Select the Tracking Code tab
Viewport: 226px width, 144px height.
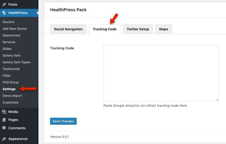click(x=104, y=29)
